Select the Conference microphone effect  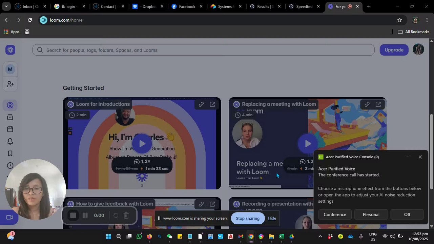pos(335,215)
